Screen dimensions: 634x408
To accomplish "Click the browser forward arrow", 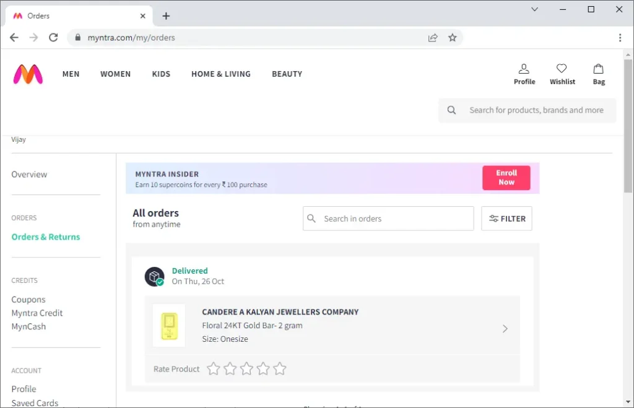I will (33, 38).
